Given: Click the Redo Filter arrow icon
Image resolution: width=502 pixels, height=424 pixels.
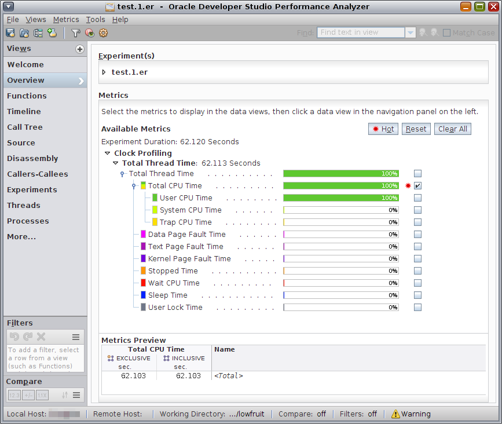Looking at the screenshot, I should point(28,337).
